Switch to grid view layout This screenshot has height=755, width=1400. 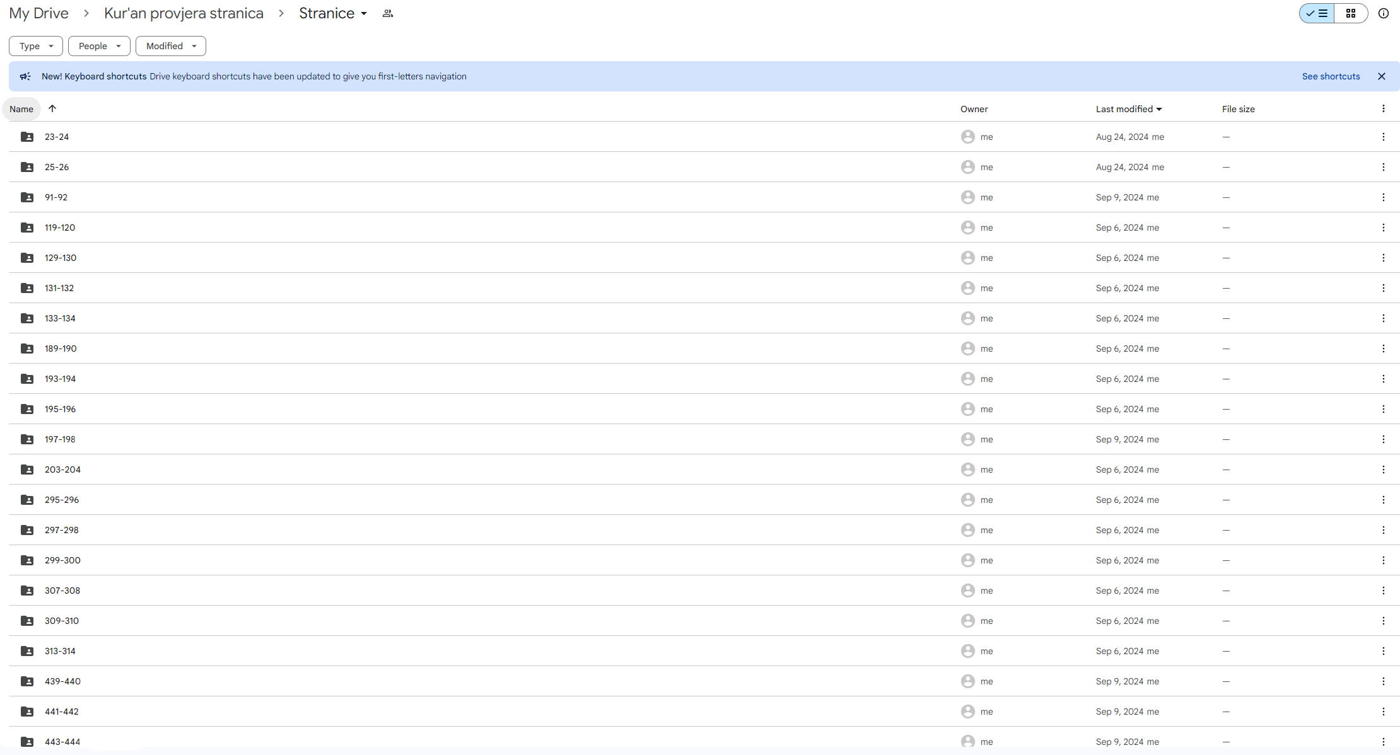[1351, 13]
